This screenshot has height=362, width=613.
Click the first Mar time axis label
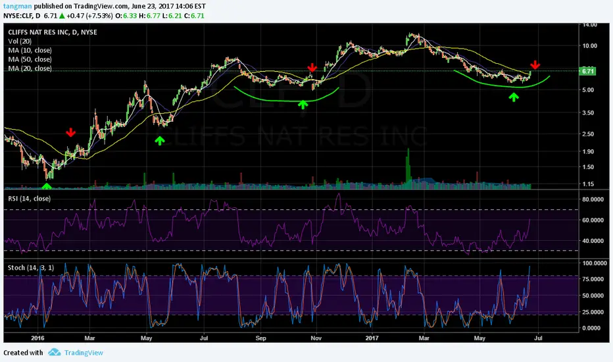click(x=89, y=338)
